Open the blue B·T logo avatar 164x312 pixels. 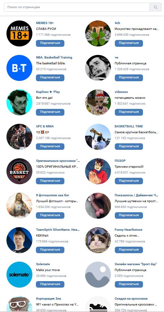[x=19, y=68]
